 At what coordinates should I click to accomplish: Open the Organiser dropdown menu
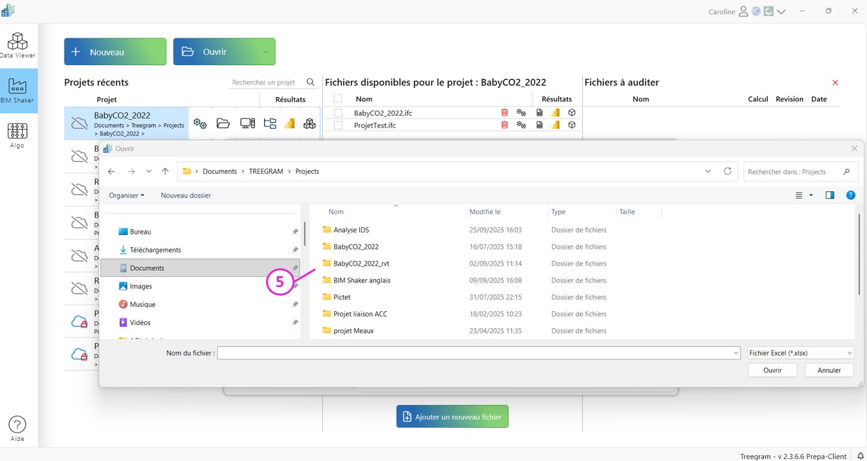coord(126,195)
